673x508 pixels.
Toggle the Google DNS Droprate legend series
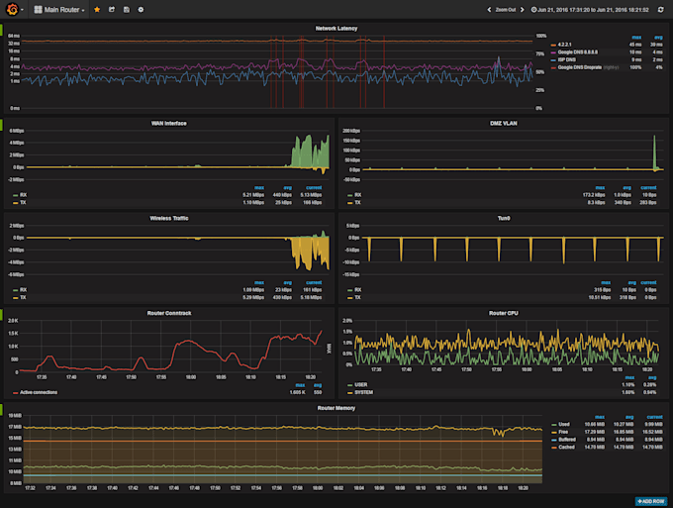click(x=579, y=67)
